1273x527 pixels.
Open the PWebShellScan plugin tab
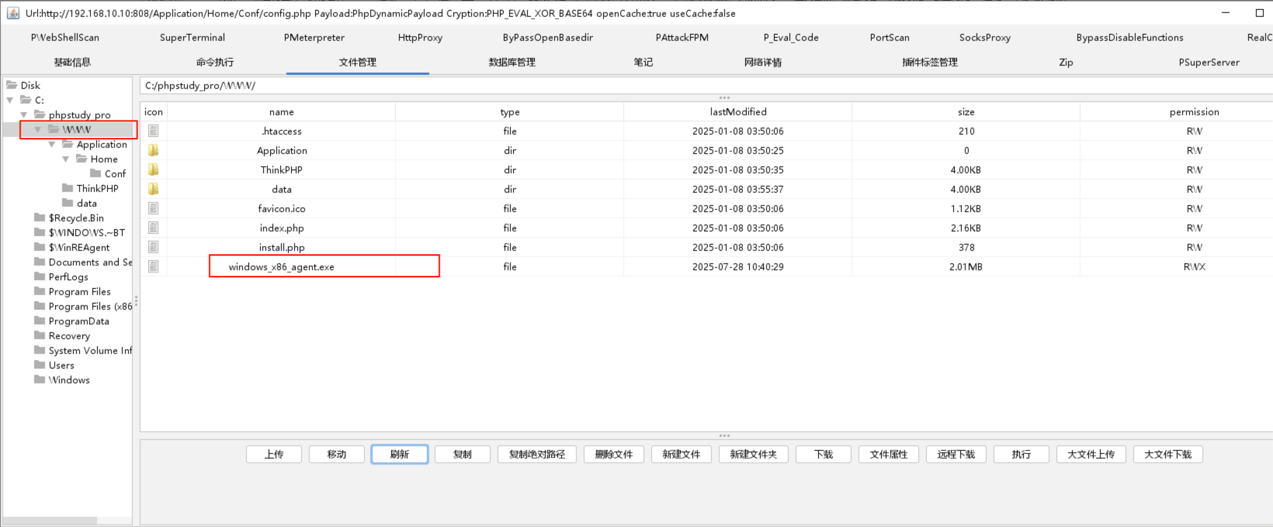(65, 38)
